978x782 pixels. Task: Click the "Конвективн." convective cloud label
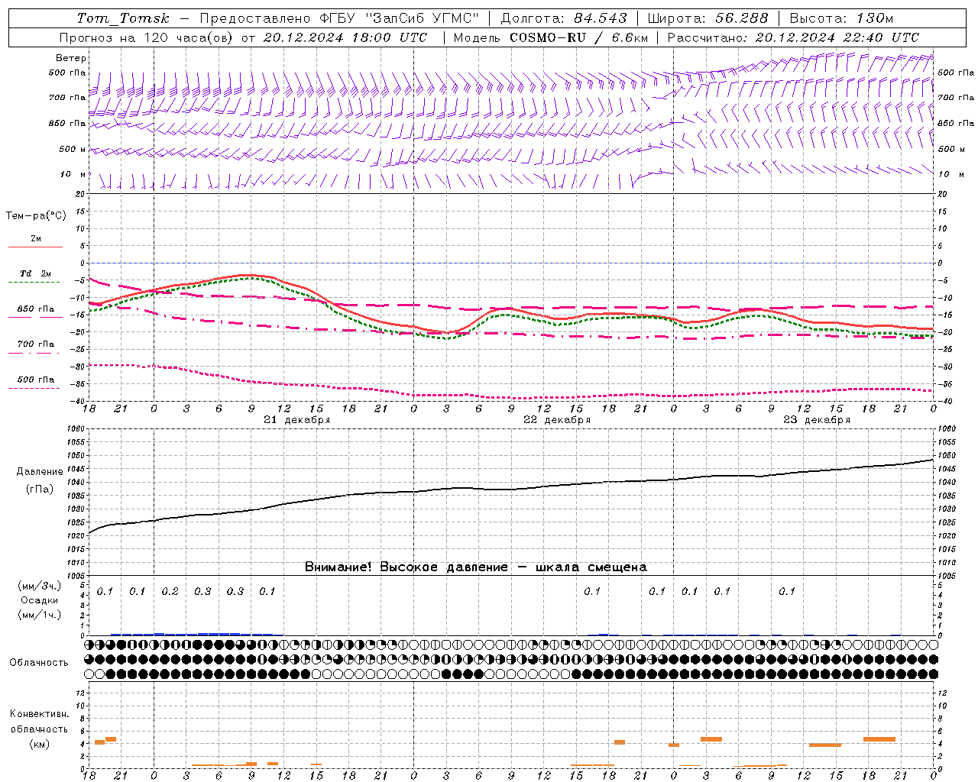click(x=39, y=714)
